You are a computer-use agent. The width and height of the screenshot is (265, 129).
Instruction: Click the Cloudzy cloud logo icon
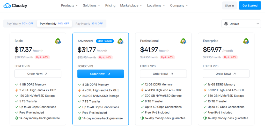(7, 6)
